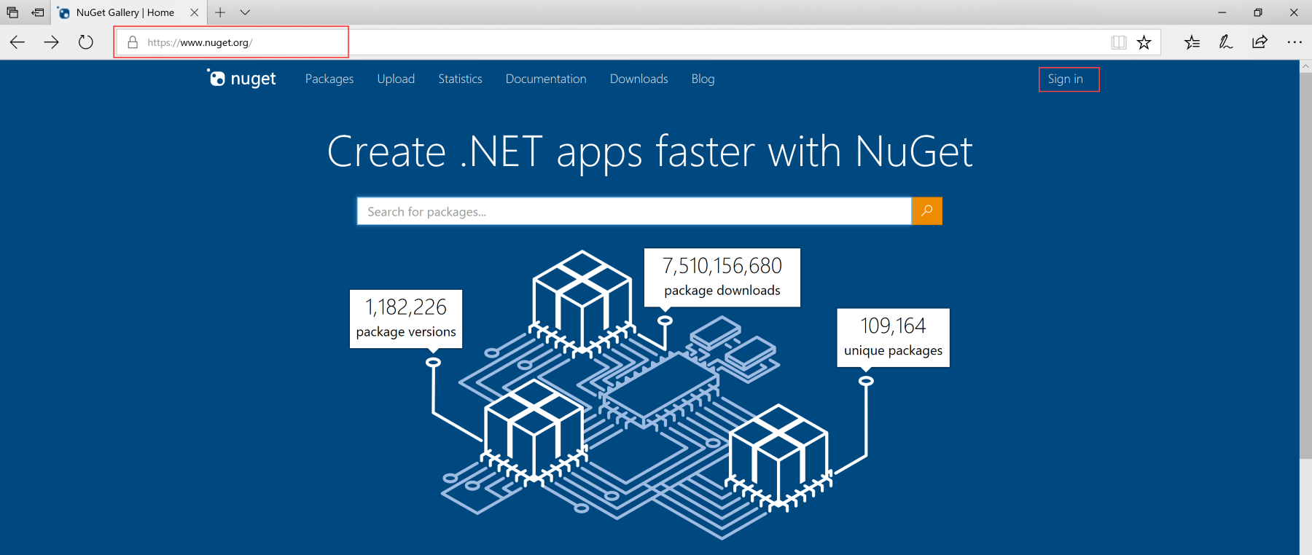Screen dimensions: 1312x555
Task: Open the Documentation page
Action: 546,79
